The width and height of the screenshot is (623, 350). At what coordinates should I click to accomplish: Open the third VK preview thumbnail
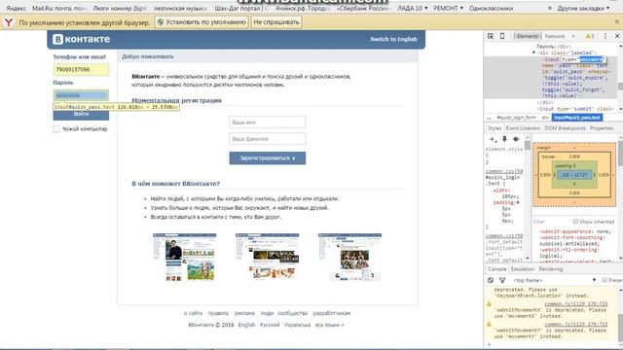350,257
